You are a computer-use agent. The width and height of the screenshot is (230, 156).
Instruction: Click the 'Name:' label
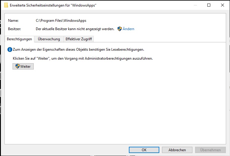(x=13, y=21)
